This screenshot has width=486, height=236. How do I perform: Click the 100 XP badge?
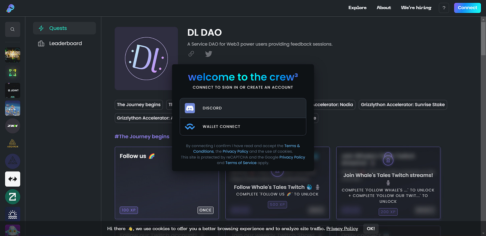point(129,210)
